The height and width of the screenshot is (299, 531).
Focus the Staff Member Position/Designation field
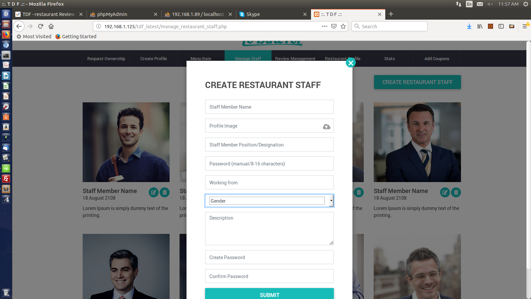point(269,145)
